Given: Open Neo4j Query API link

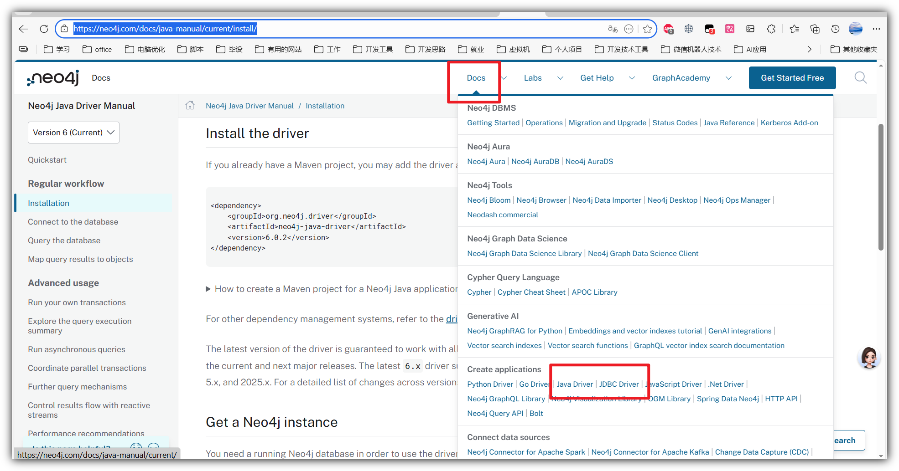Looking at the screenshot, I should click(495, 413).
